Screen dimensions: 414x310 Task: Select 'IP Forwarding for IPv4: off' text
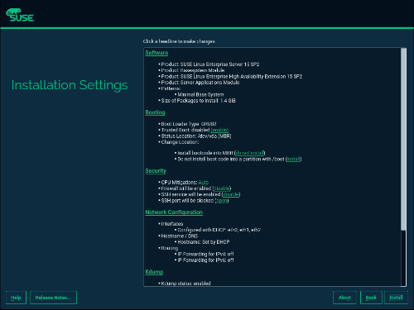tap(205, 254)
